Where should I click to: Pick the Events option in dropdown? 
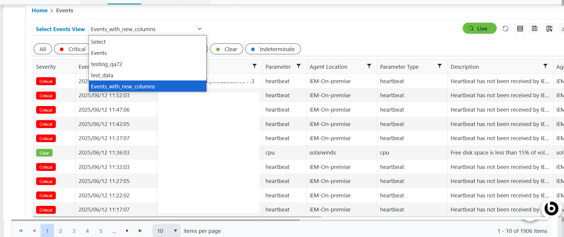99,53
